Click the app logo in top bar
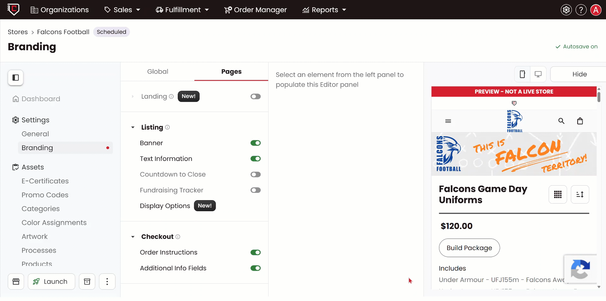Screen dimensions: 606x301 click(x=13, y=9)
